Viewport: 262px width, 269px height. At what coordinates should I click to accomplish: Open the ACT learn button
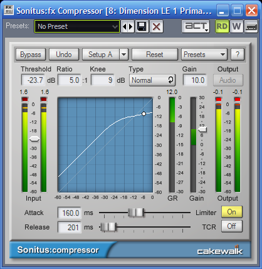196,26
